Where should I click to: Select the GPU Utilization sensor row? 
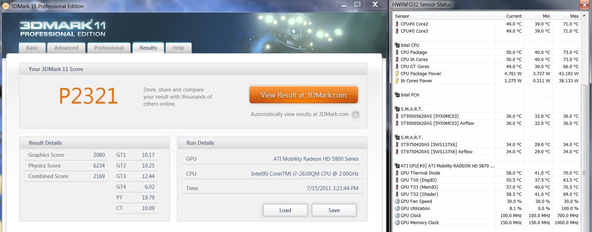pos(486,208)
